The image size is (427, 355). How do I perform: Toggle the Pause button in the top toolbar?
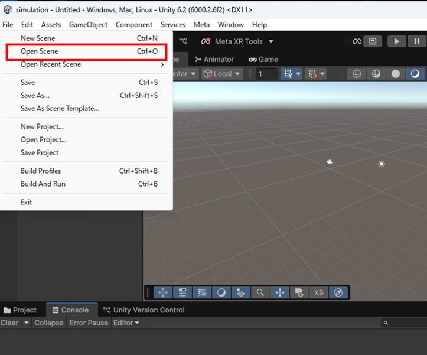pyautogui.click(x=416, y=41)
